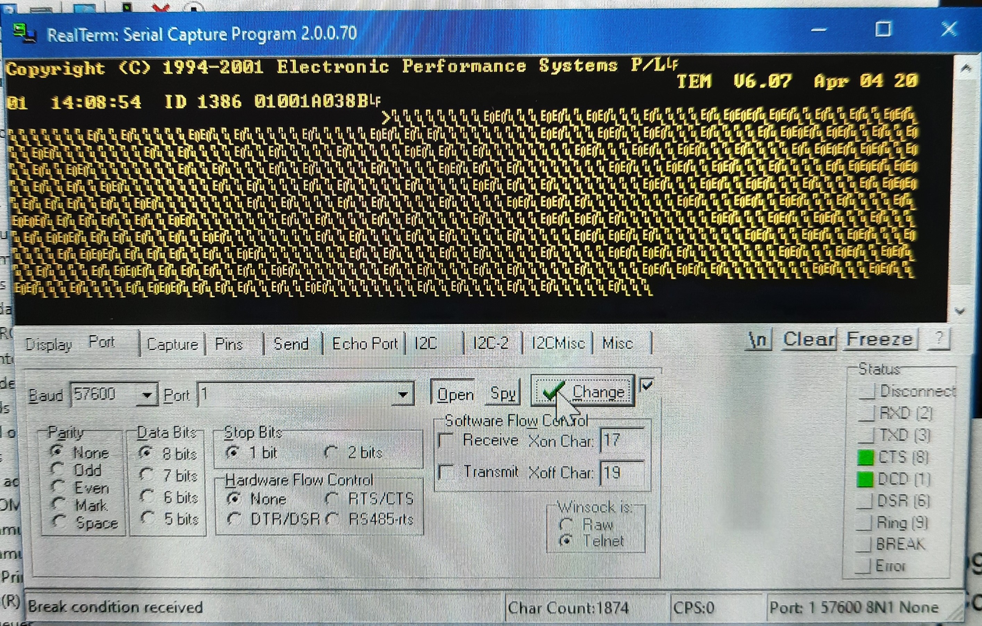Select None parity
This screenshot has width=982, height=626.
pyautogui.click(x=57, y=451)
